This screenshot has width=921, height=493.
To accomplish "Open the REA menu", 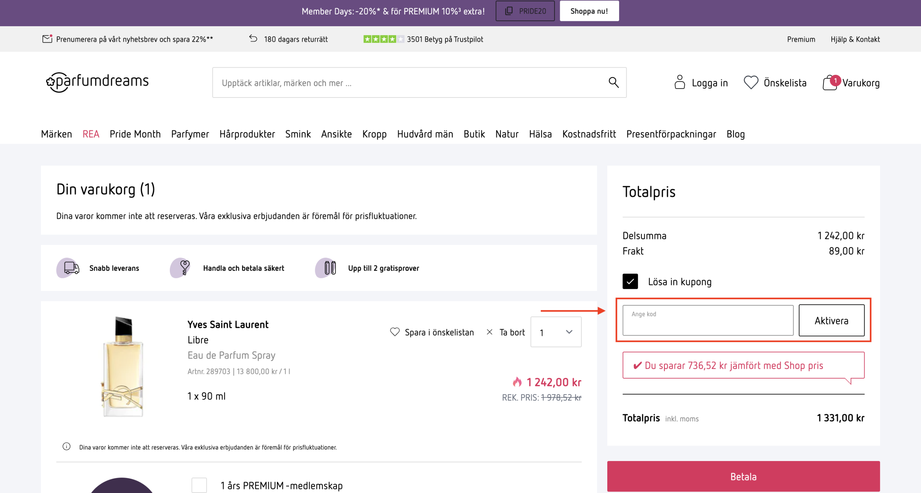I will tap(91, 134).
